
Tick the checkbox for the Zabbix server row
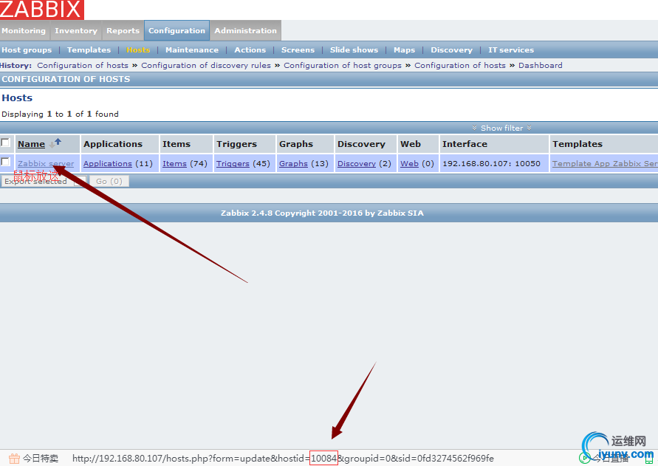[5, 162]
